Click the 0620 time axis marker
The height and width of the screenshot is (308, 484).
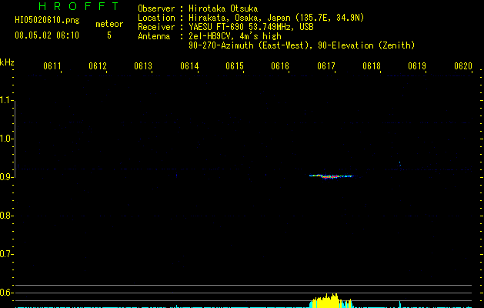pyautogui.click(x=463, y=66)
